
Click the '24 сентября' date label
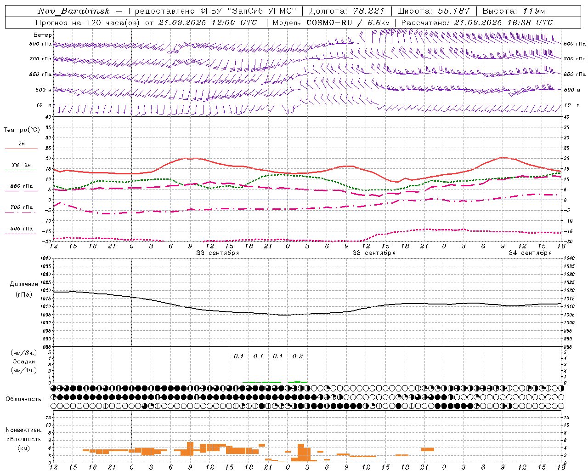tap(530, 253)
